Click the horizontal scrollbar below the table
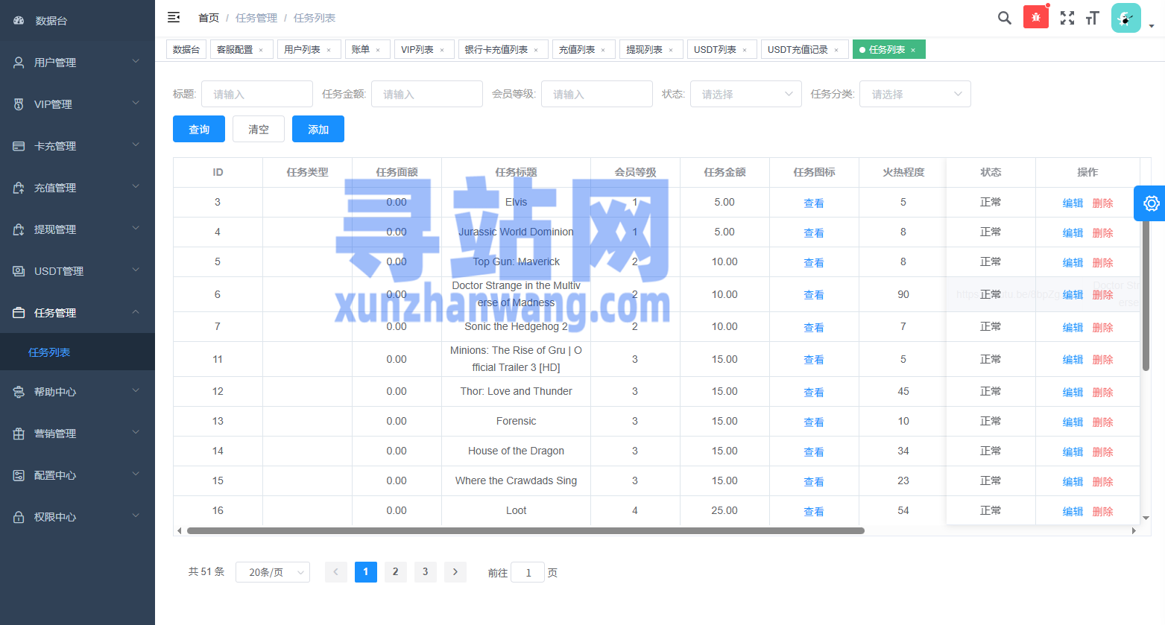Viewport: 1165px width, 625px height. [525, 531]
